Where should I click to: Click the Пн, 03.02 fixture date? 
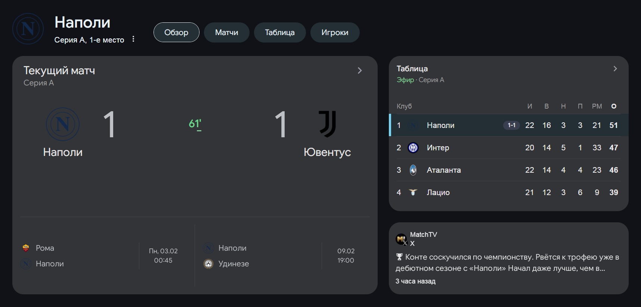pyautogui.click(x=163, y=251)
